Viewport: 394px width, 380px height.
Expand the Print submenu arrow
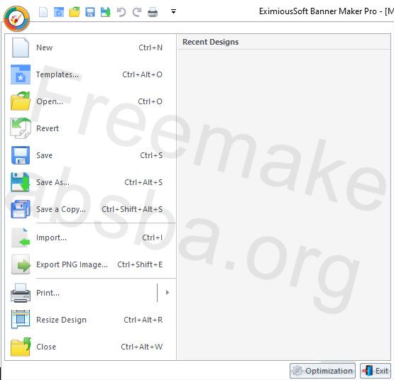pos(167,293)
